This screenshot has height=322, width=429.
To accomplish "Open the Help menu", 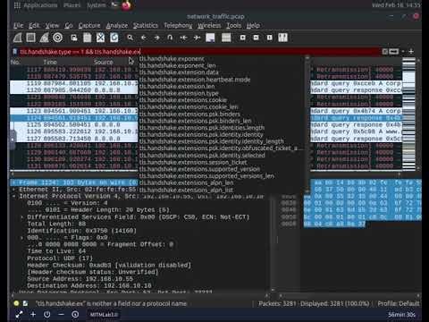I will (x=253, y=26).
